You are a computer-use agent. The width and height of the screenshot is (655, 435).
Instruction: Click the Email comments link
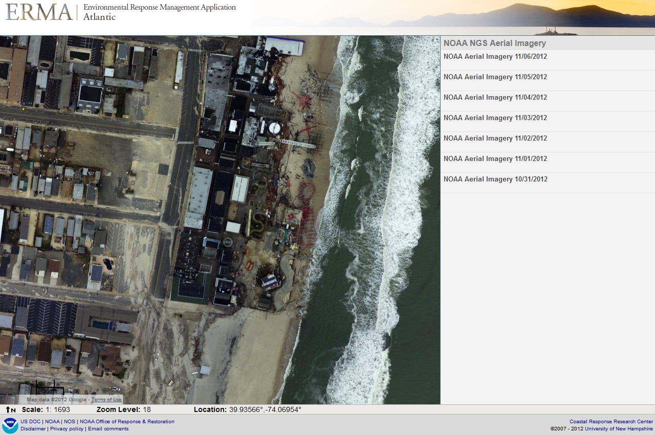[x=108, y=429]
